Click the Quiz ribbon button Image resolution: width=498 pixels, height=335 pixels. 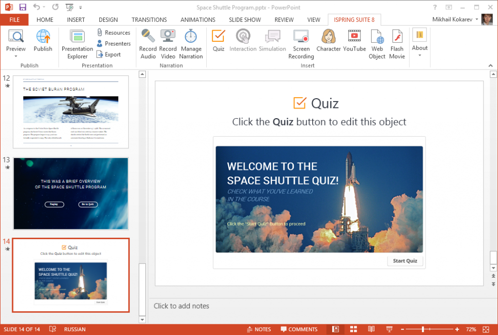218,40
